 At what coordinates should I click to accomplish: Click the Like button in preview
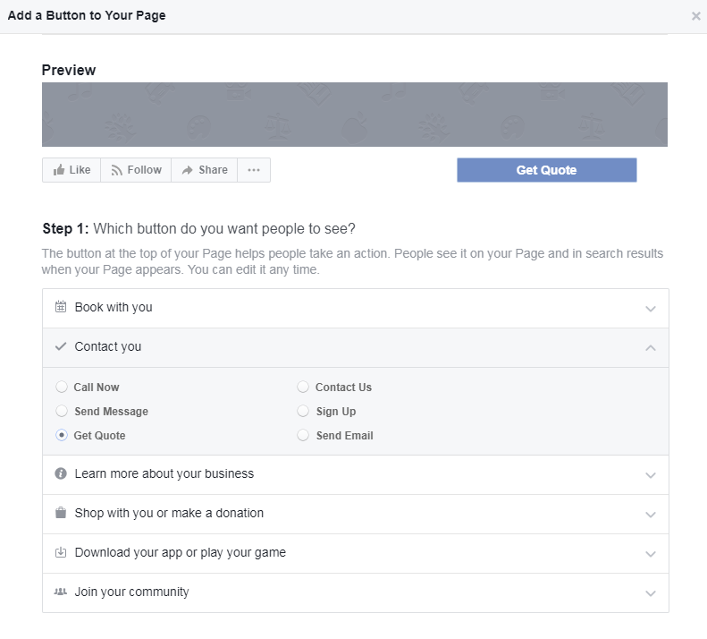tap(72, 170)
